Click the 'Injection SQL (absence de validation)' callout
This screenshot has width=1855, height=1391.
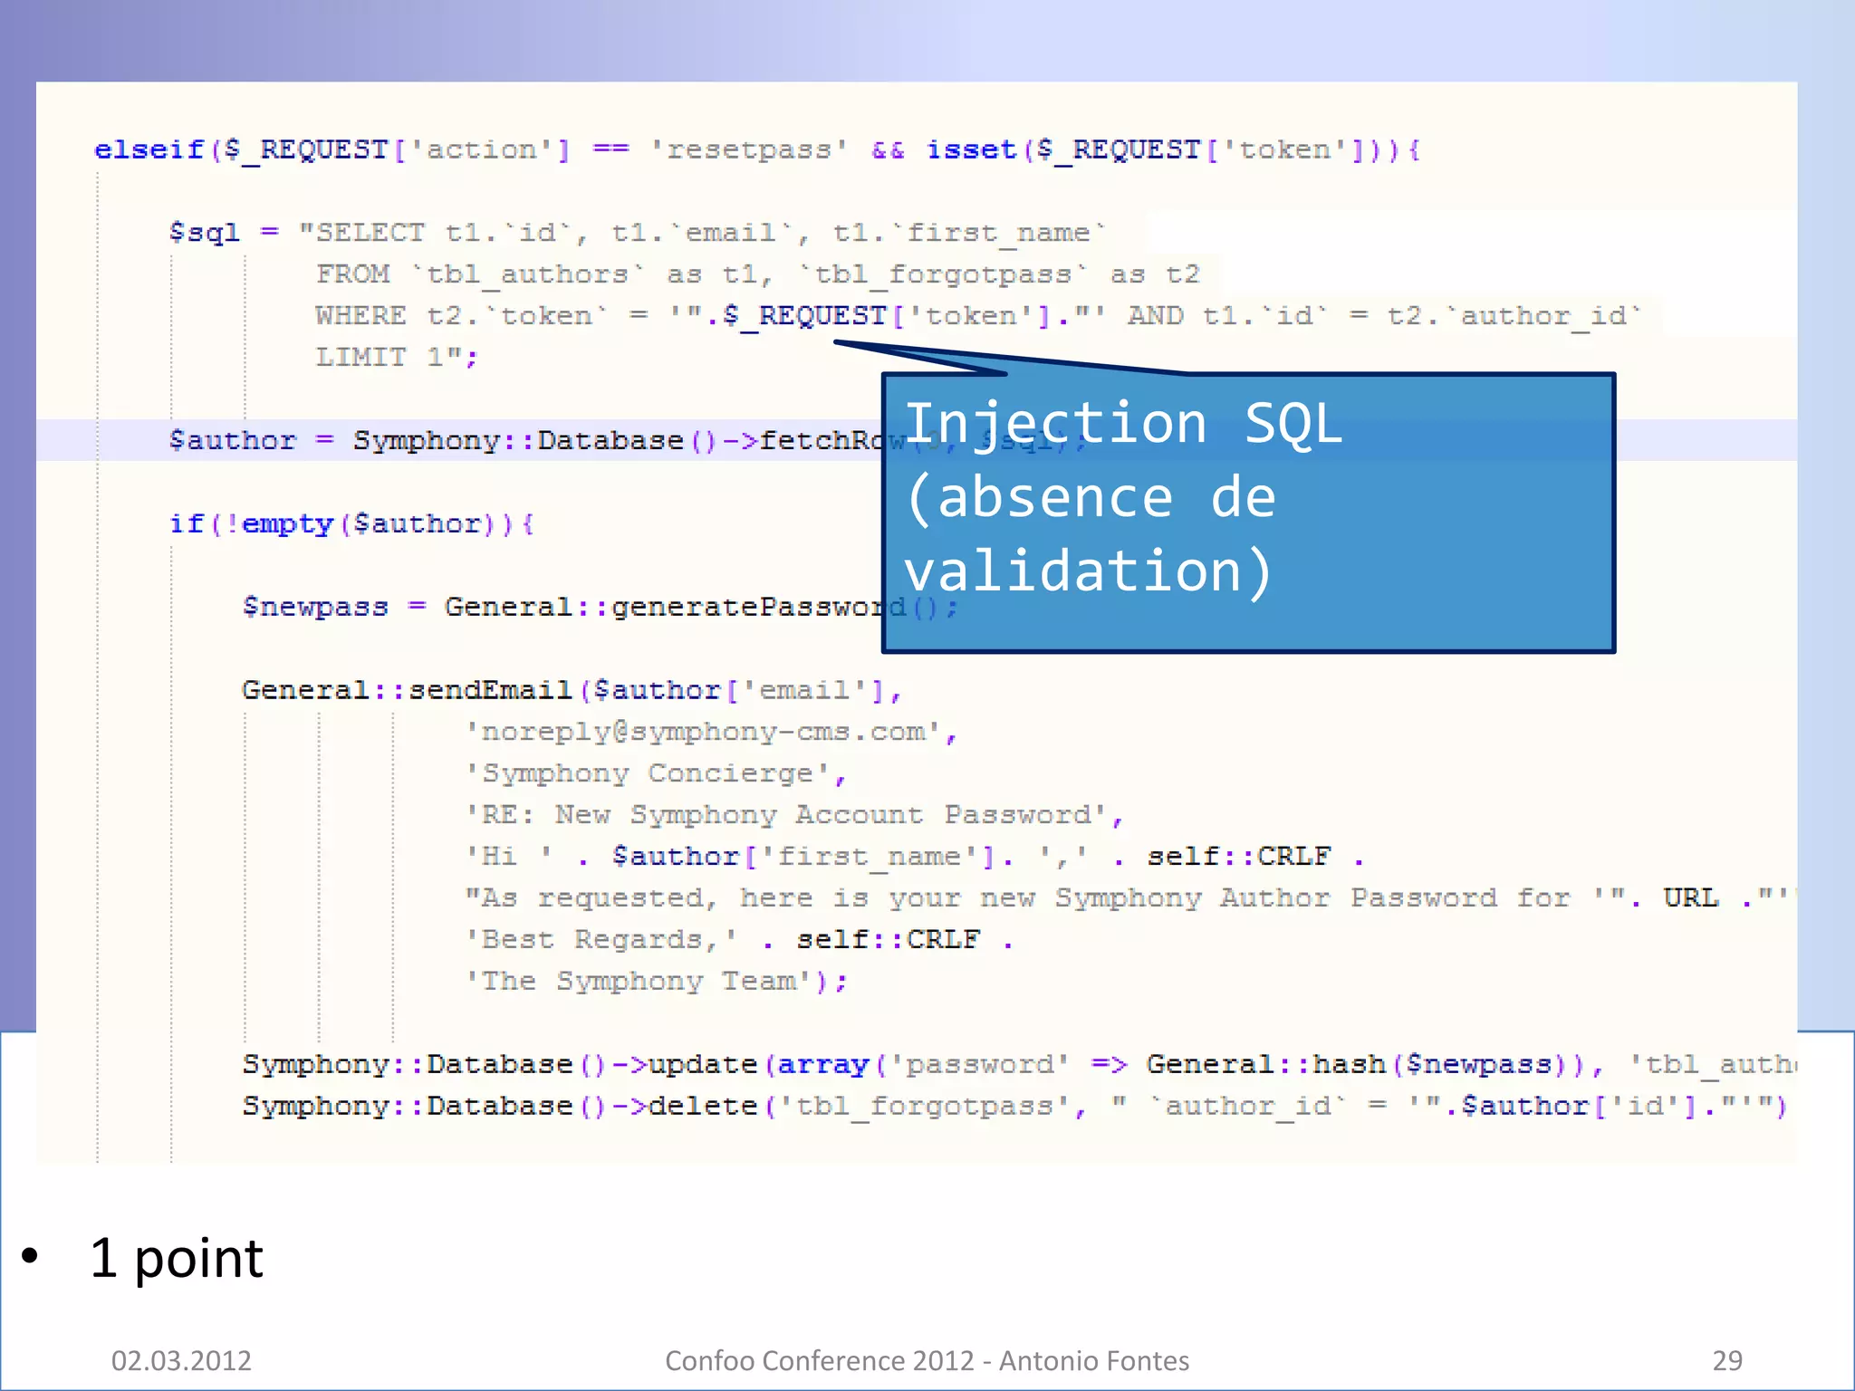(1248, 512)
